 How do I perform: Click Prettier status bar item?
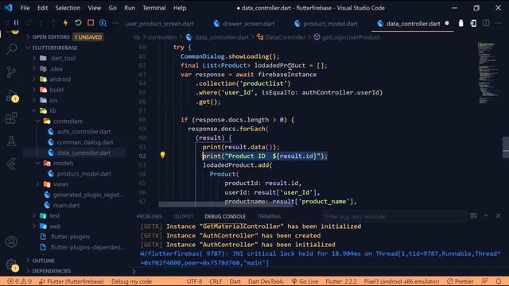[x=460, y=281]
